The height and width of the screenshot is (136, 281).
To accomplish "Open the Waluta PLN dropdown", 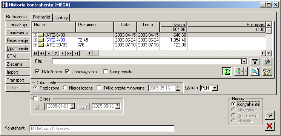I will click(215, 88).
